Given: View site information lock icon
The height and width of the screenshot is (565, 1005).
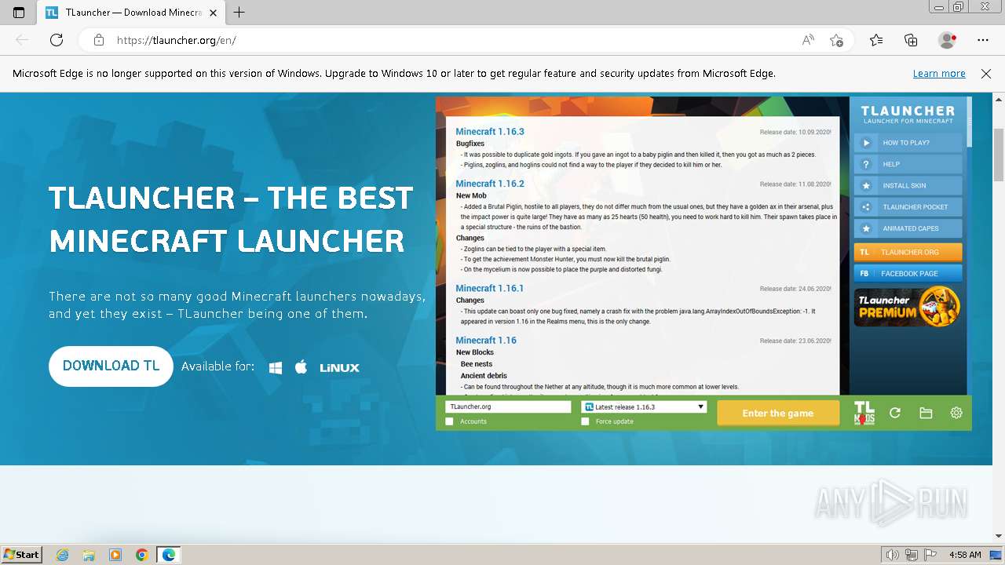Looking at the screenshot, I should click(98, 40).
